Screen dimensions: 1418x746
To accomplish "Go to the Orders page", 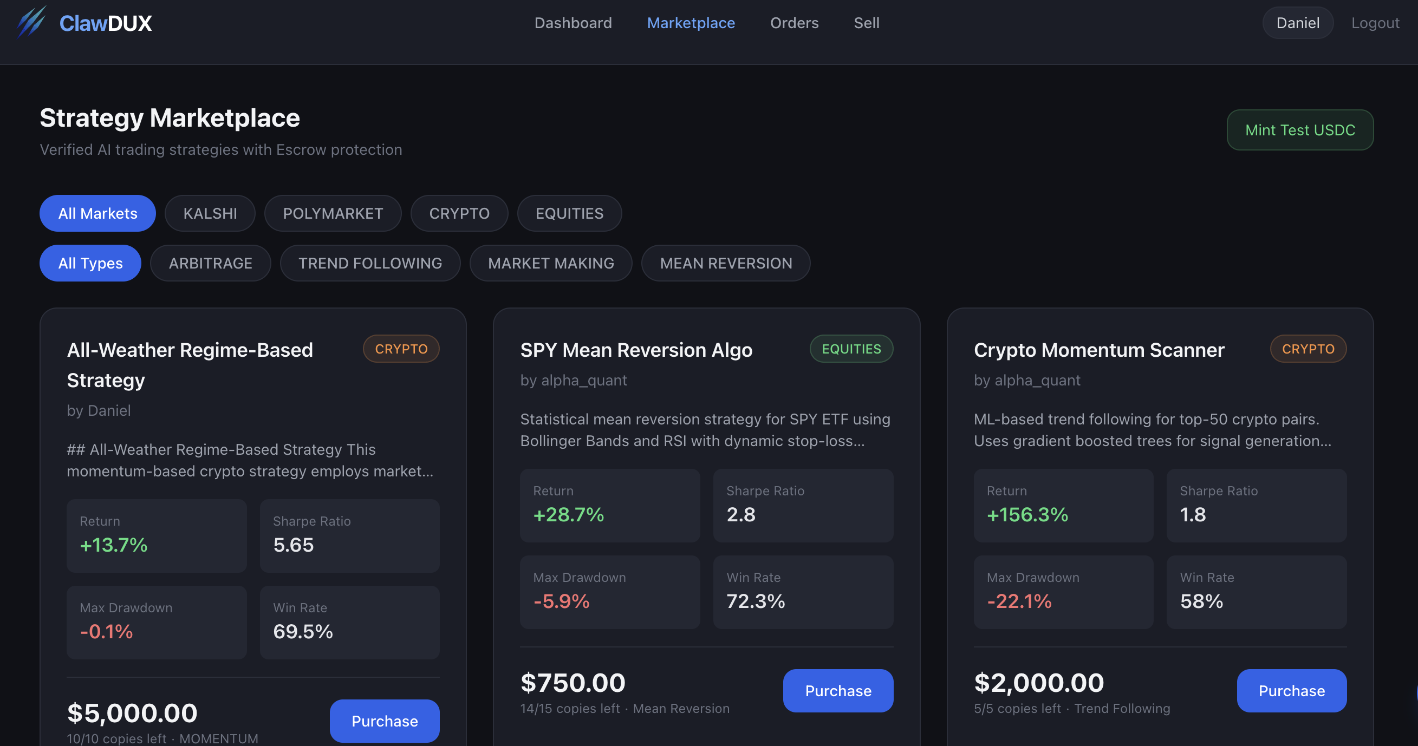I will point(794,23).
